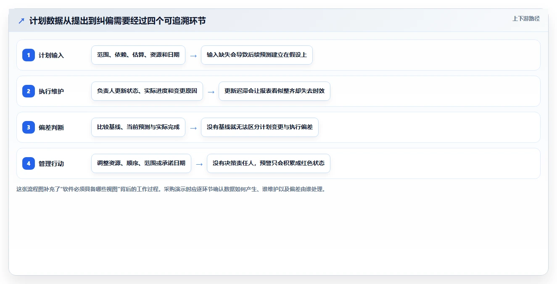Click the 执行维护 step label
This screenshot has height=284, width=557.
51,91
